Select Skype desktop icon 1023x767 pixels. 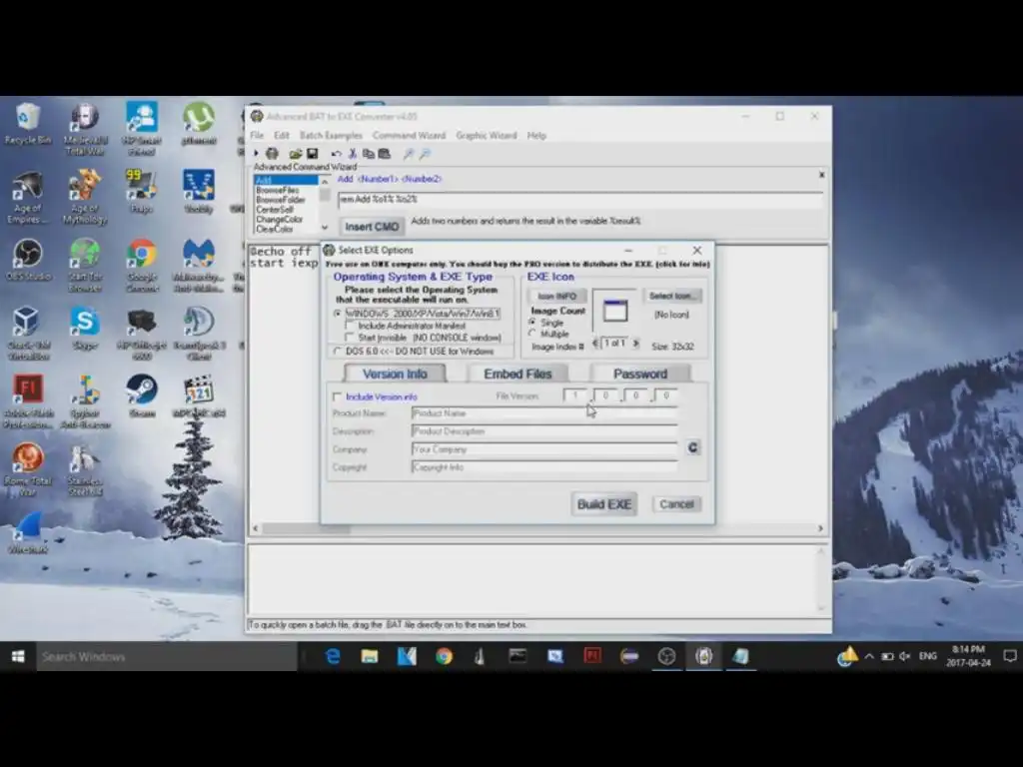click(85, 329)
